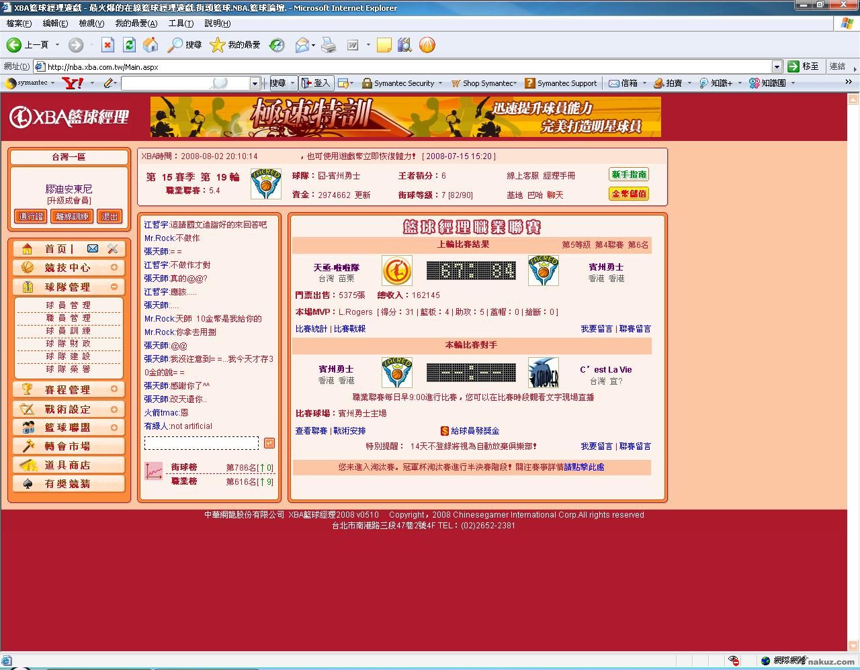The image size is (860, 670).
Task: Open the 比賽統計 link
Action: pos(311,329)
